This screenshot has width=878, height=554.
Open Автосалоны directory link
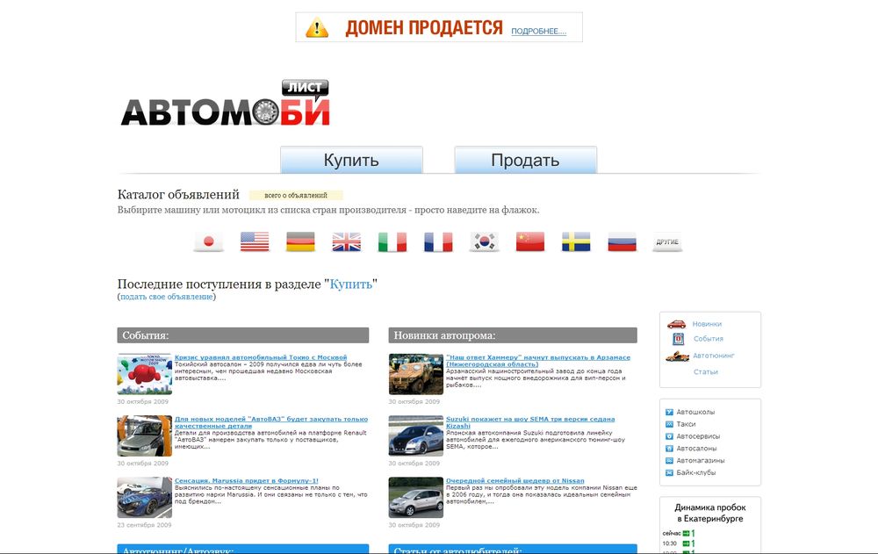[x=696, y=449]
